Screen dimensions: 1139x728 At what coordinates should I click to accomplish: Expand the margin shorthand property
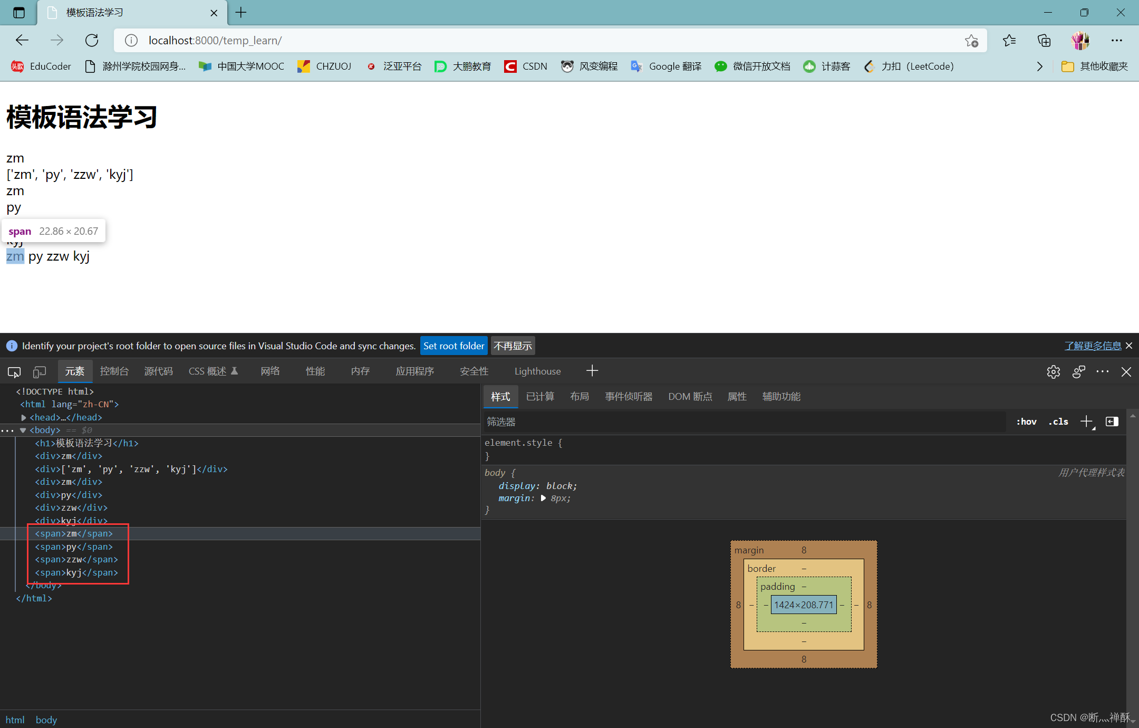[x=543, y=499]
